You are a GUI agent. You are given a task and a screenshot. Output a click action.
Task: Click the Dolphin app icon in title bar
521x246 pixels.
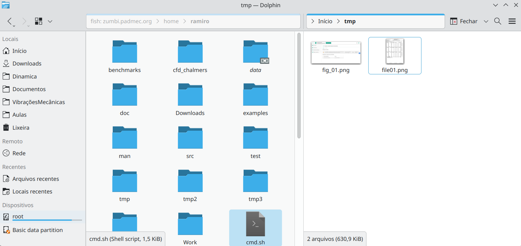(x=6, y=5)
